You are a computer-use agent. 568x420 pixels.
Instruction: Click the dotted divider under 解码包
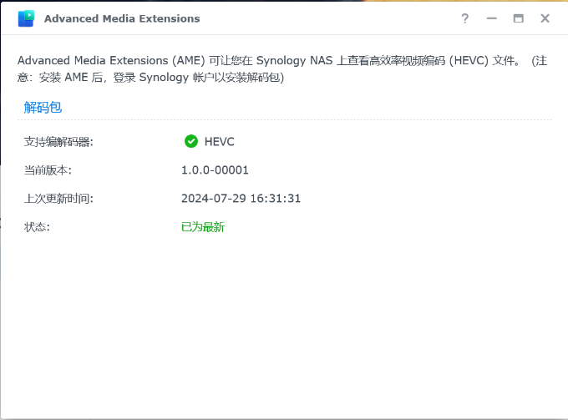tap(284, 119)
